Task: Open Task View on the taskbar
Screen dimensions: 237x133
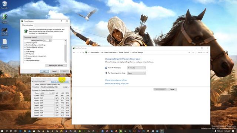Action: point(16,131)
